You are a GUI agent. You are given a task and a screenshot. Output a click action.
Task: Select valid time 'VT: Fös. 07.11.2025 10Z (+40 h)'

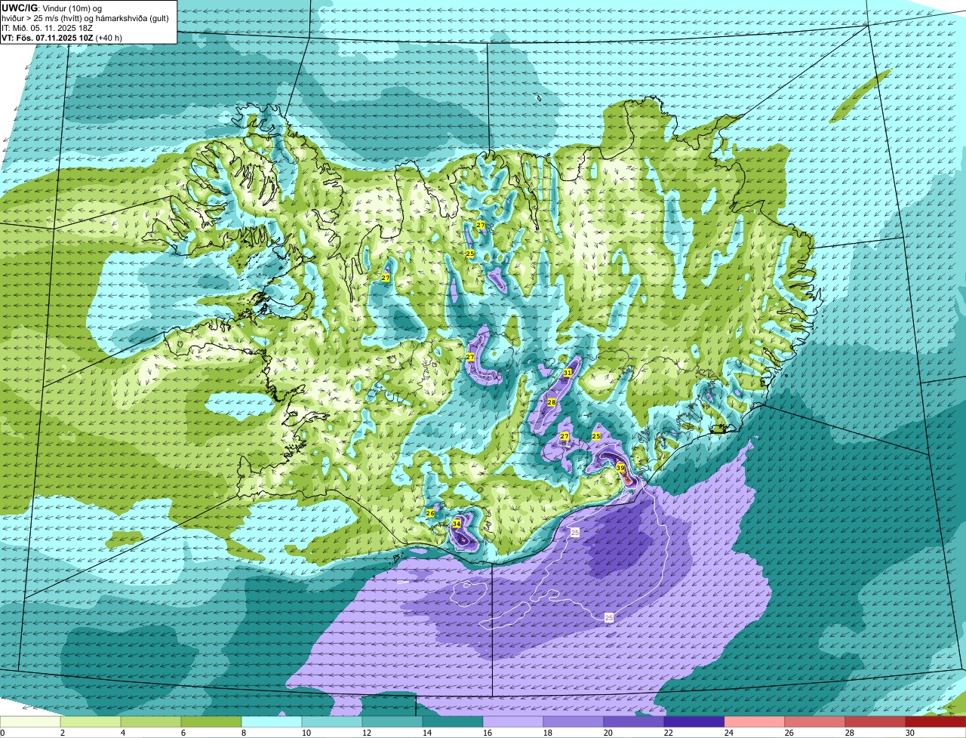click(62, 37)
